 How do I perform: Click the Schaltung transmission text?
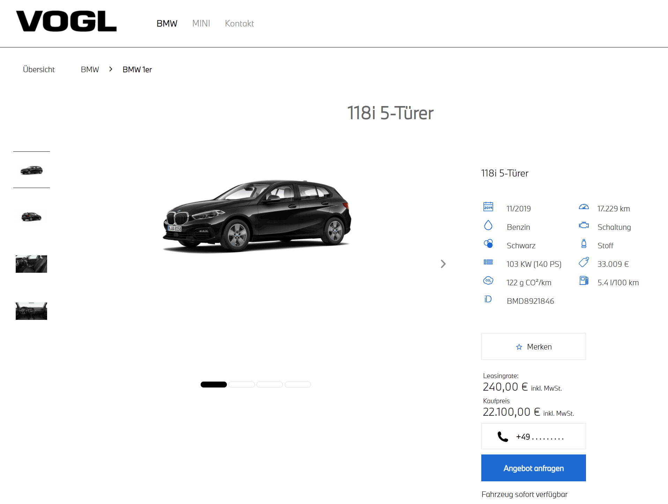click(614, 227)
